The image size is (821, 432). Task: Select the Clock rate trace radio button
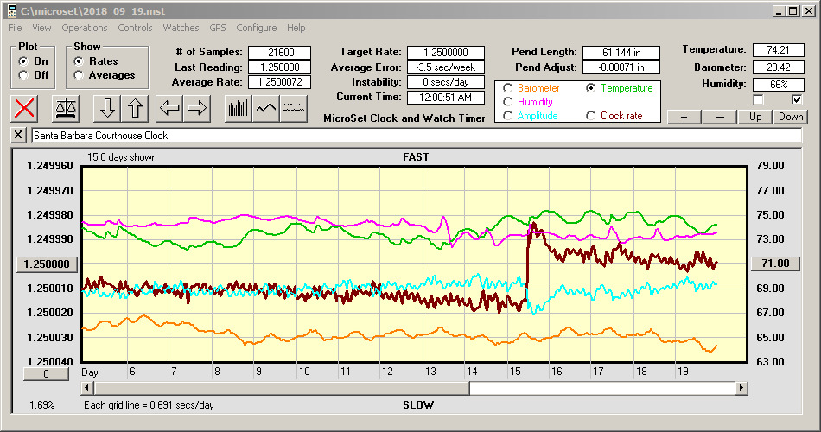pos(590,115)
